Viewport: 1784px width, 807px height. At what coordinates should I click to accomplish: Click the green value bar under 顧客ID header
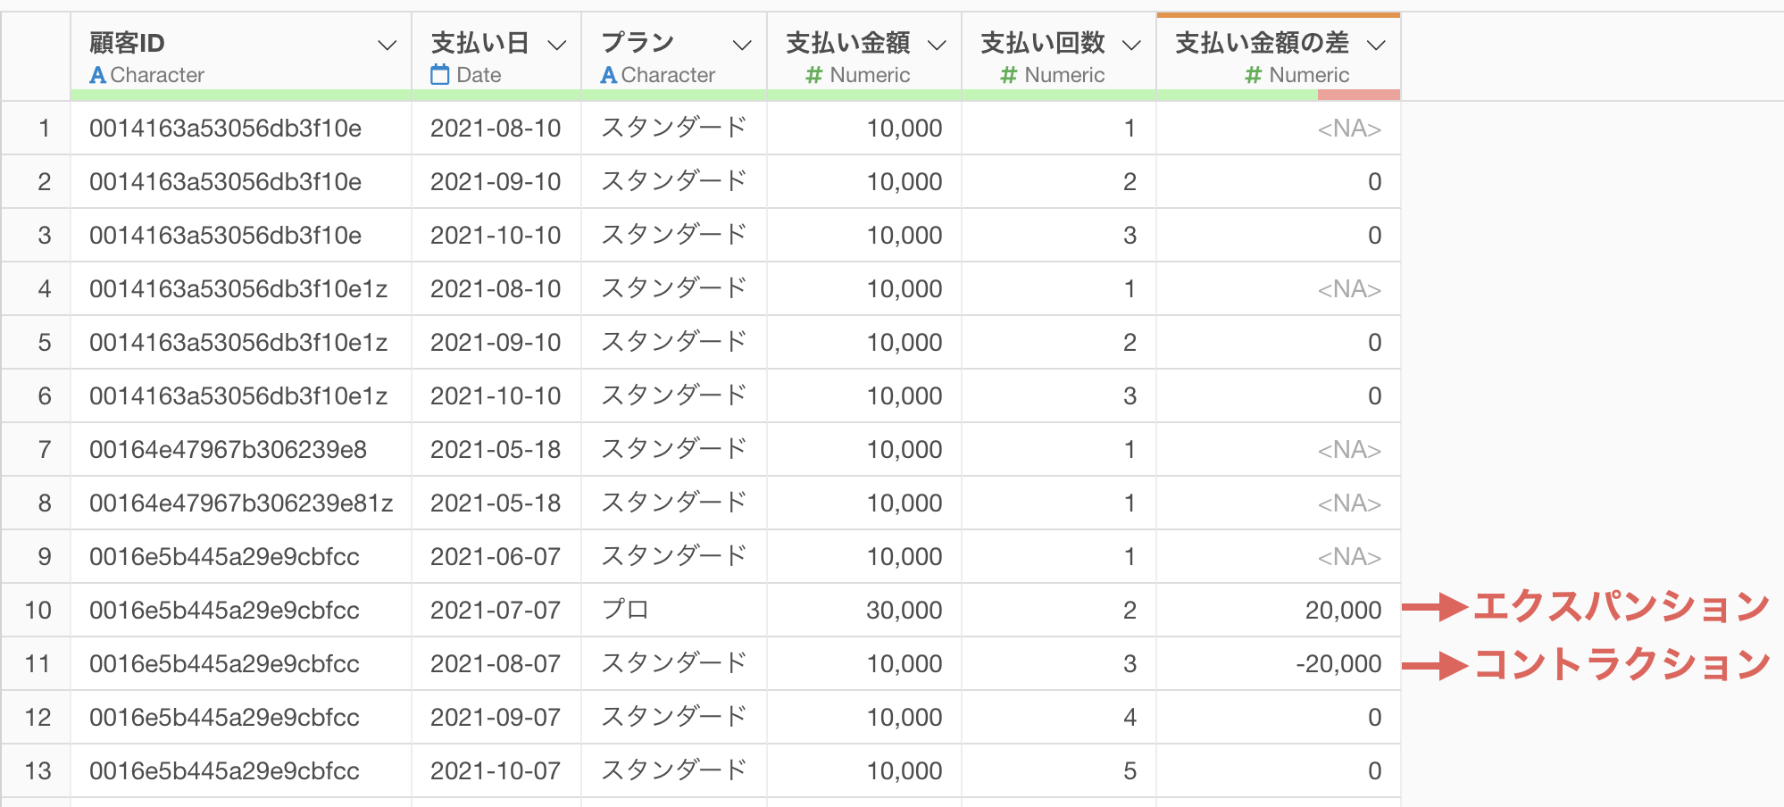click(x=241, y=95)
